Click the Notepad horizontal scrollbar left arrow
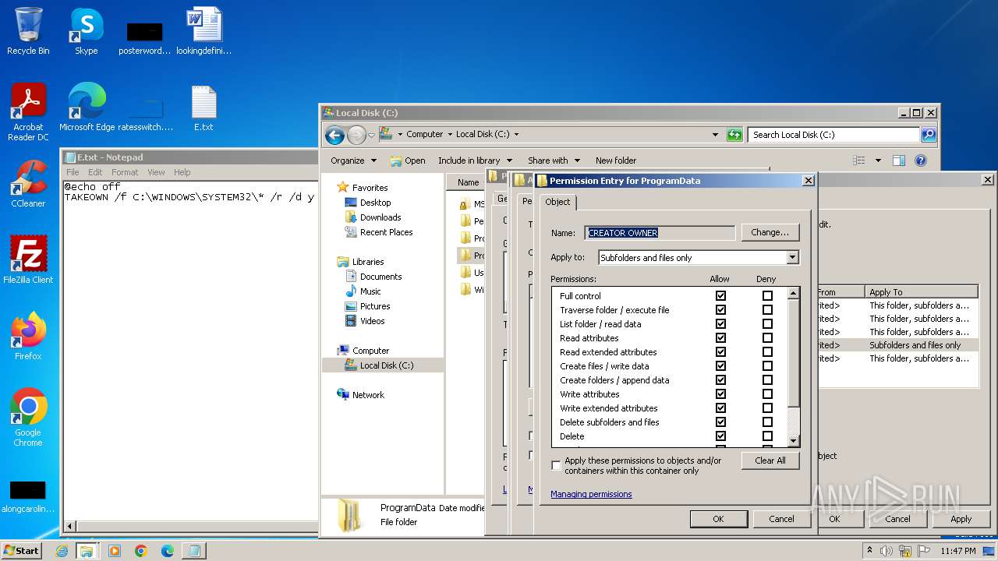Image resolution: width=998 pixels, height=561 pixels. point(69,527)
